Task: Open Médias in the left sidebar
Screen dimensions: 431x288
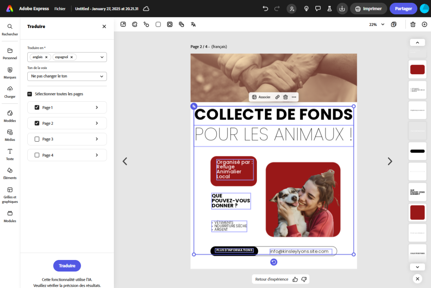Action: 10,135
